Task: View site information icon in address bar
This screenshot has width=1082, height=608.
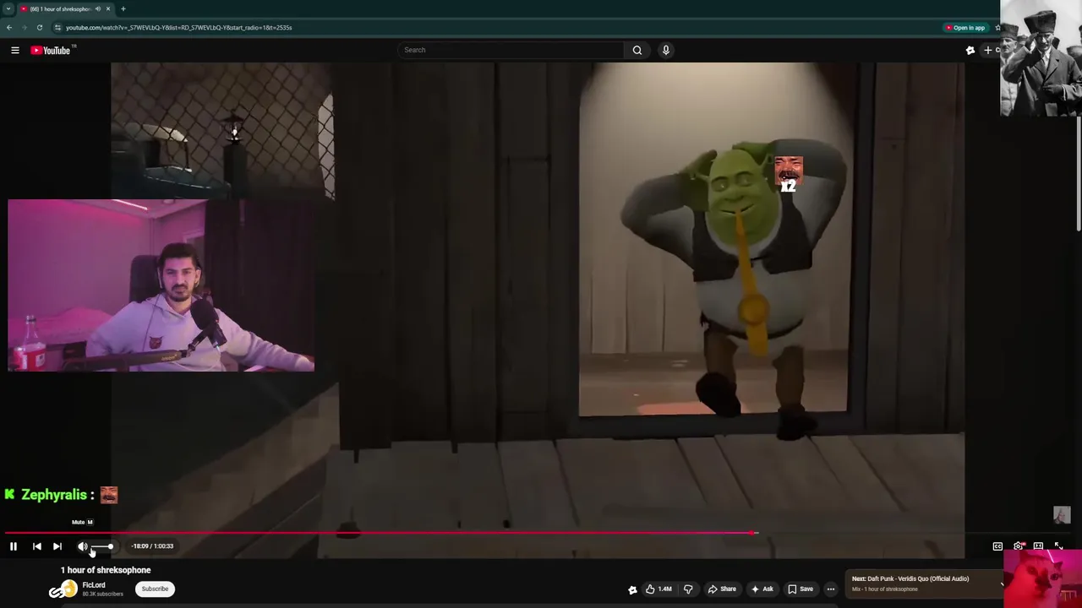Action: (57, 28)
